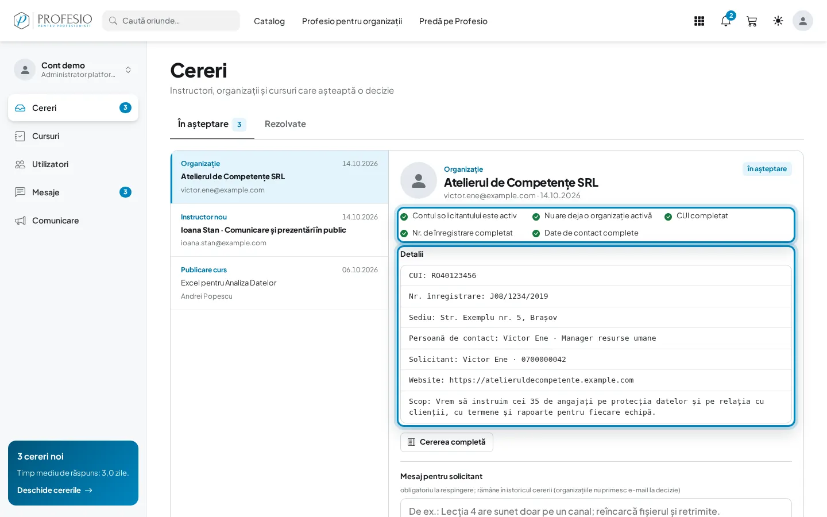
Task: Open Comunicare in the sidebar
Action: click(x=73, y=221)
